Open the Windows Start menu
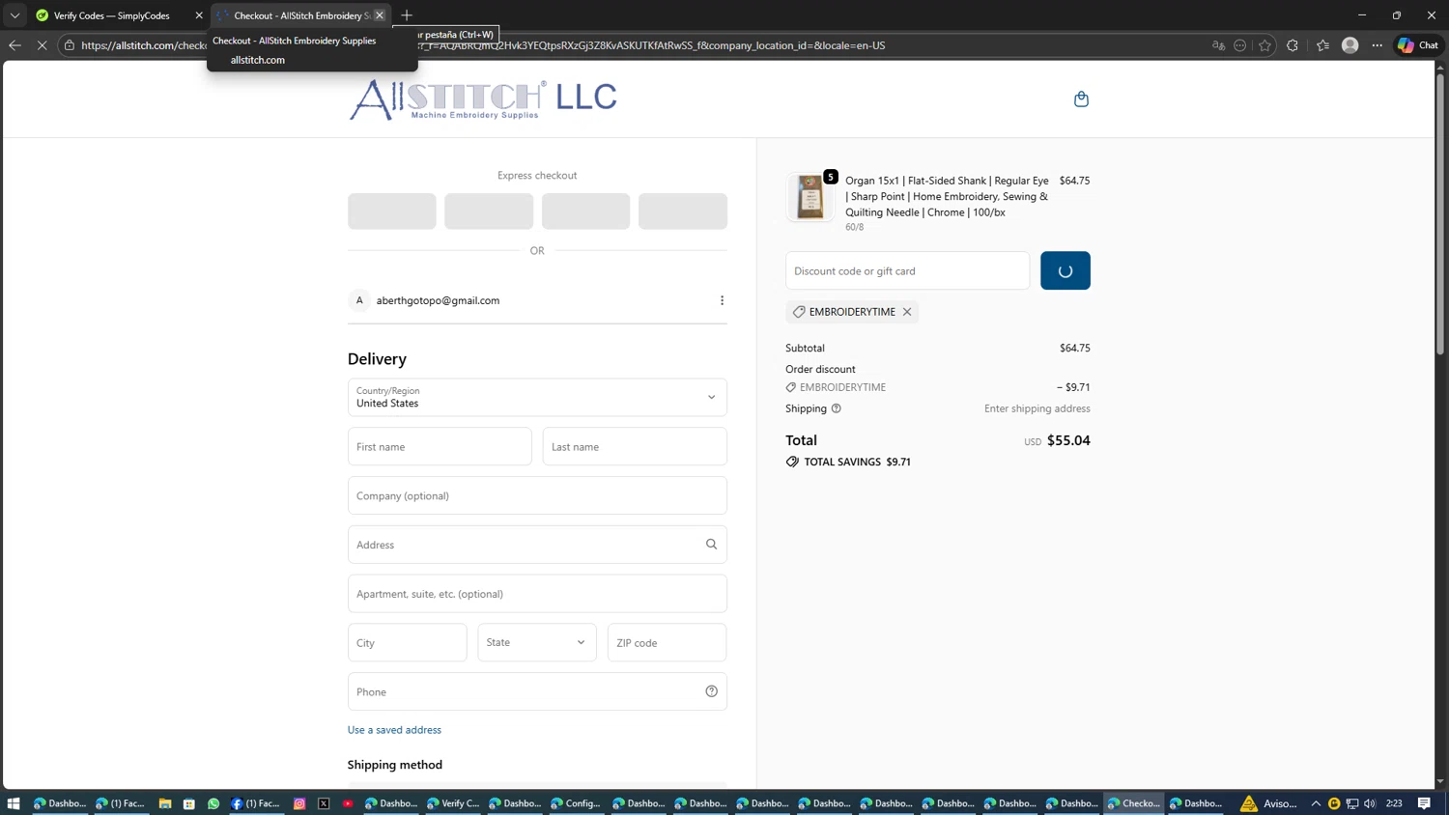The image size is (1449, 815). tap(14, 803)
